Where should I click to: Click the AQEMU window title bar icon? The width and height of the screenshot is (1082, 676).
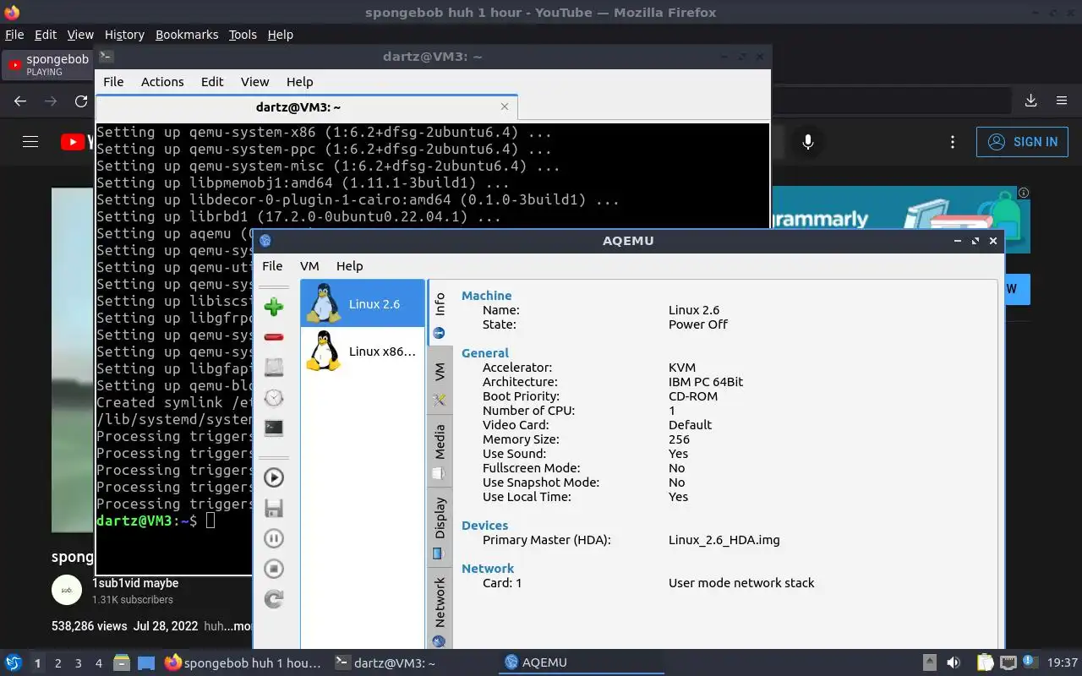(x=265, y=241)
